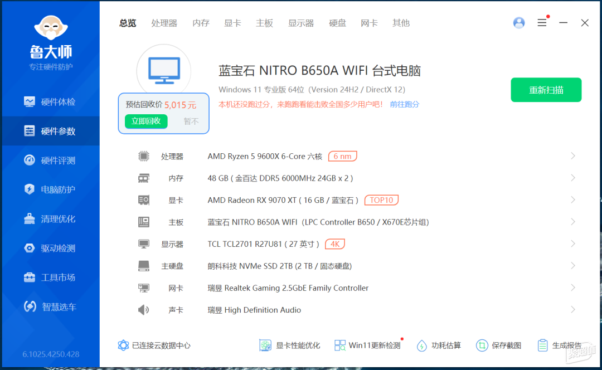Click the 内存 RAM module icon
The height and width of the screenshot is (370, 602).
[x=144, y=178]
